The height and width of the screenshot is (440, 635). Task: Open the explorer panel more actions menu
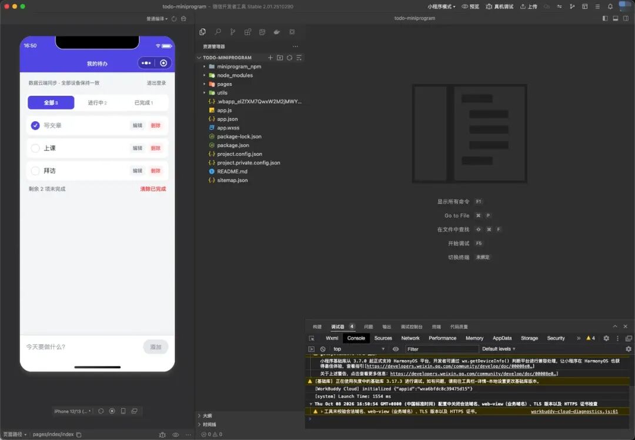(x=295, y=46)
